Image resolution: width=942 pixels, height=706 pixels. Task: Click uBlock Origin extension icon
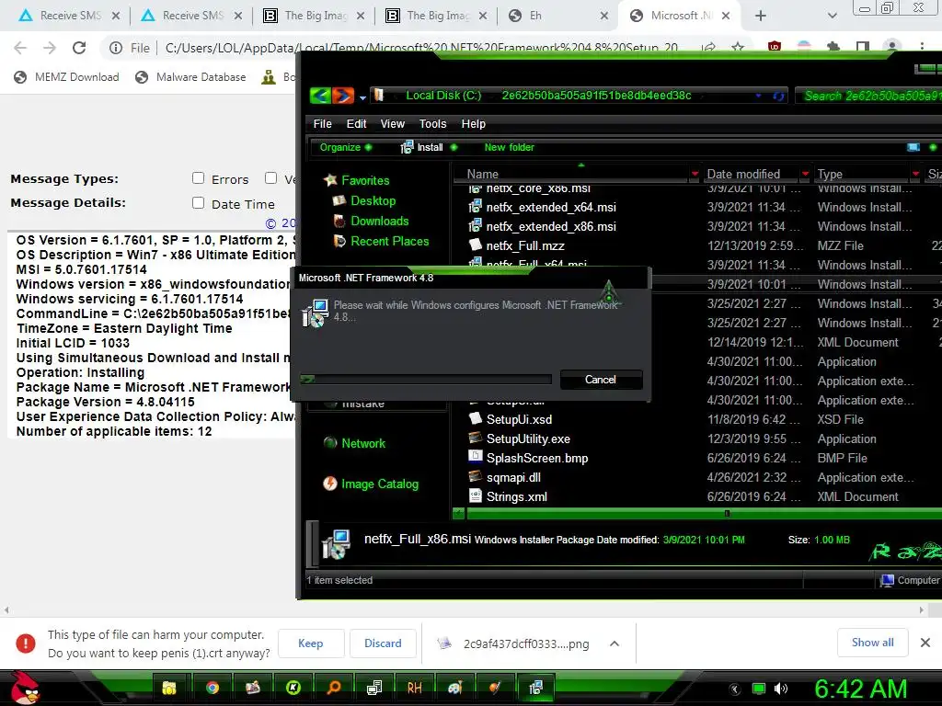click(775, 47)
